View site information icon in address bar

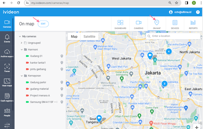27,3
